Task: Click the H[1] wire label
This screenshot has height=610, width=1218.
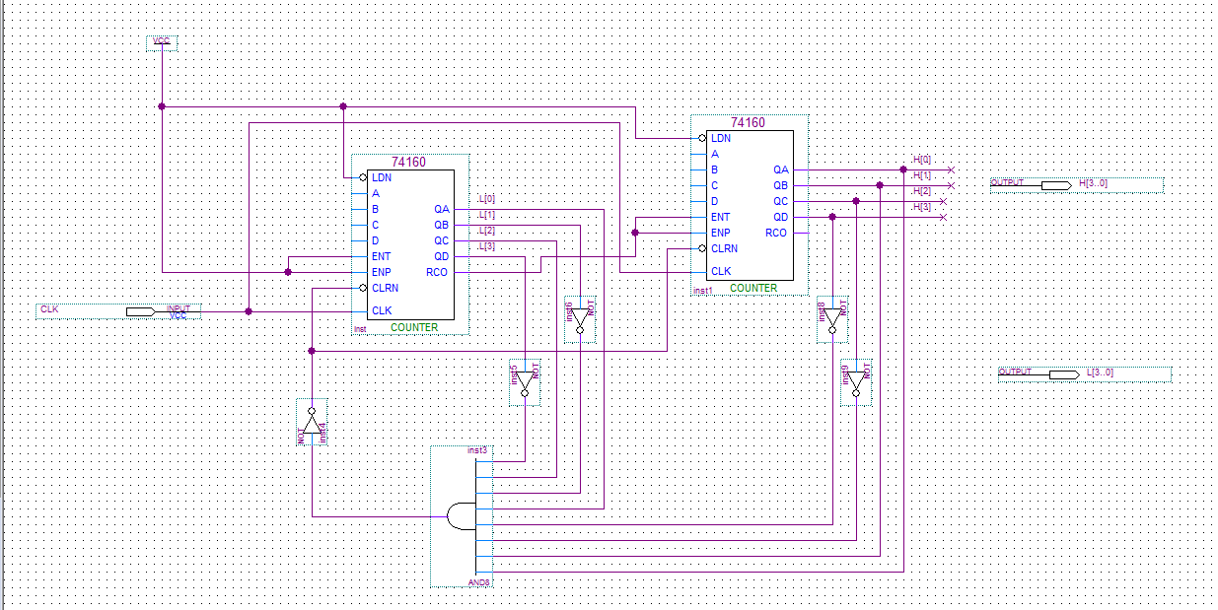Action: tap(922, 175)
